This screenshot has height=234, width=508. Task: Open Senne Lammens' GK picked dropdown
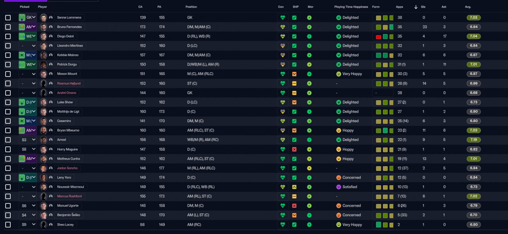click(28, 17)
